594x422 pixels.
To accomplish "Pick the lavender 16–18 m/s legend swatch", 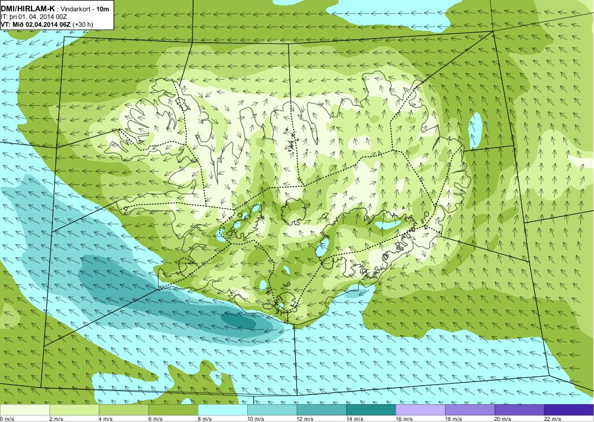I will click(x=421, y=410).
